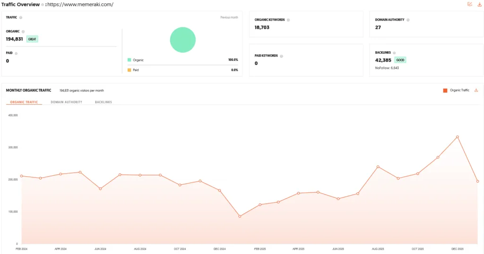Click the info icon next to DOMAIN AUTHORITY heading
This screenshot has height=254, width=484.
click(x=408, y=20)
